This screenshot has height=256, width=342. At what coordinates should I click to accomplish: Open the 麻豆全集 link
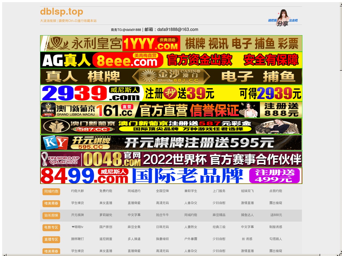point(134,227)
